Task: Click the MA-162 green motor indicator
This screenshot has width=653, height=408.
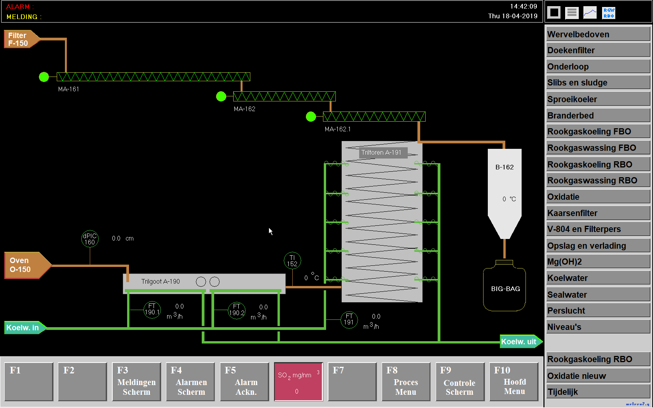Action: click(221, 96)
